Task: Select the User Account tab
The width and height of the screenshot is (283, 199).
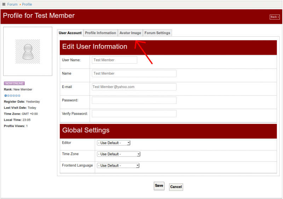Action: [70, 33]
